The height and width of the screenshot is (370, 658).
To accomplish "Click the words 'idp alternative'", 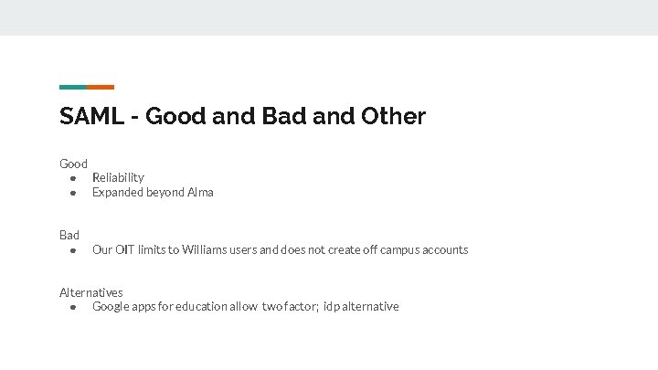I will click(361, 306).
